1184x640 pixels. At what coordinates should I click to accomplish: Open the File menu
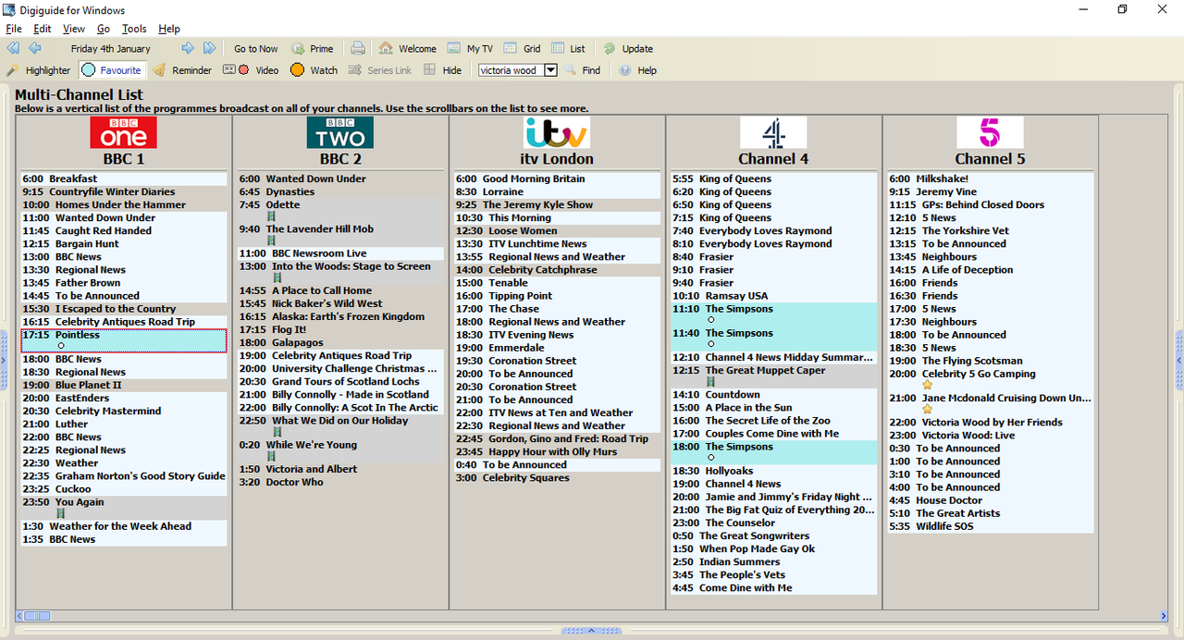tap(14, 29)
